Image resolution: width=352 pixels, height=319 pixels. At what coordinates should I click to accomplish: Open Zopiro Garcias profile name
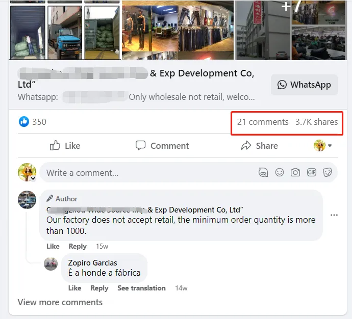click(x=92, y=263)
